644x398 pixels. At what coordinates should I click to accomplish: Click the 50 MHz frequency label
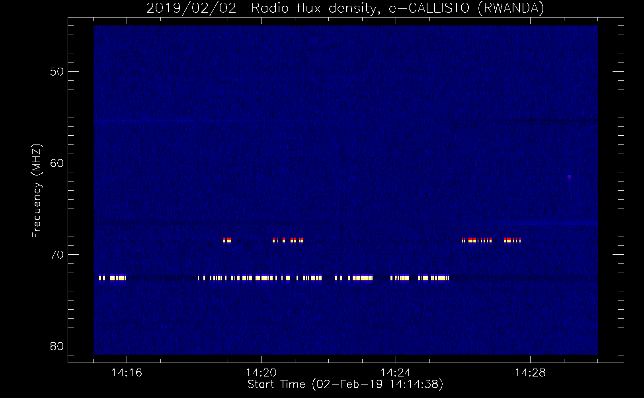(x=57, y=72)
